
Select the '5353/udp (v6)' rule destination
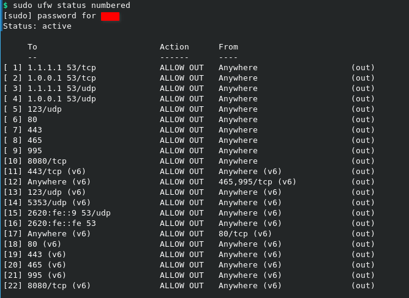click(59, 203)
